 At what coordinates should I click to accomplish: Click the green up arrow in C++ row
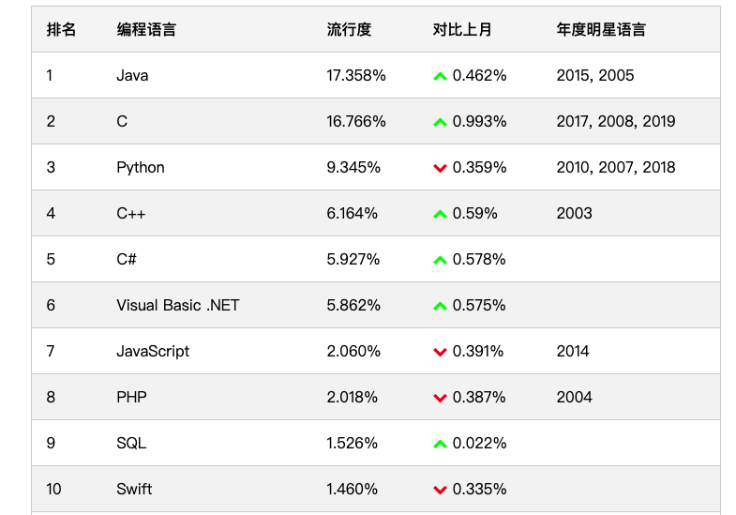click(x=440, y=214)
